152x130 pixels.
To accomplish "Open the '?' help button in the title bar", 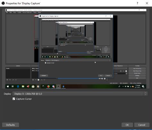I will pyautogui.click(x=137, y=3).
